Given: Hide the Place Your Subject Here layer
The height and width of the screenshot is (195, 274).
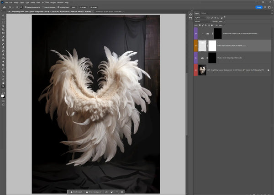Looking at the screenshot, I should (x=196, y=45).
